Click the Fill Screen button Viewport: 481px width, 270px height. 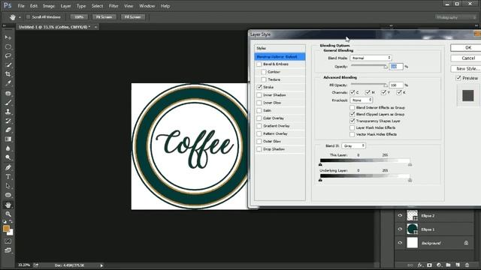(132, 17)
